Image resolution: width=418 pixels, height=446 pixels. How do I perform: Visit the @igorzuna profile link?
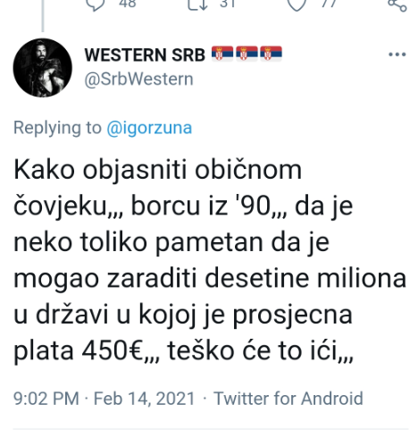[x=149, y=128]
